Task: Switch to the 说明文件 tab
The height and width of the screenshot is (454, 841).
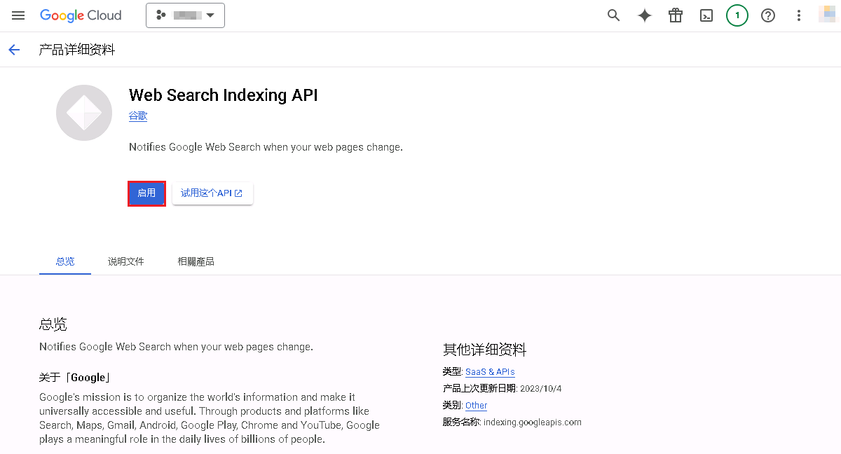Action: point(126,261)
